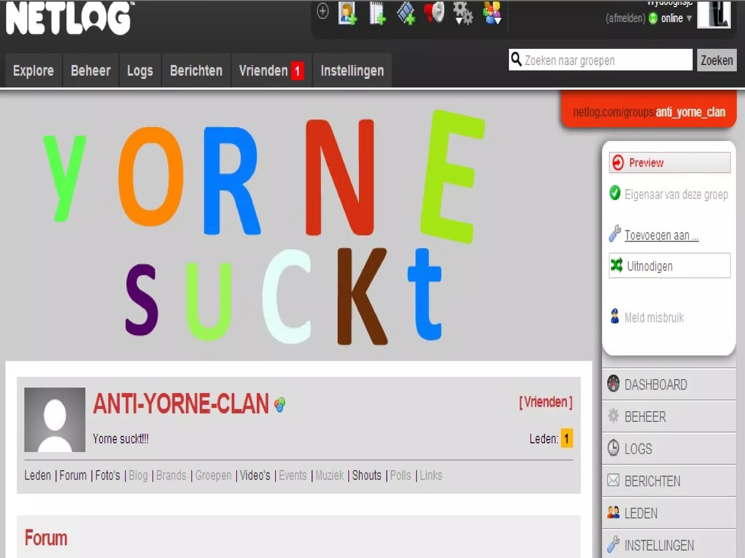
Task: Open the Vrienden tab with notification
Action: (271, 70)
